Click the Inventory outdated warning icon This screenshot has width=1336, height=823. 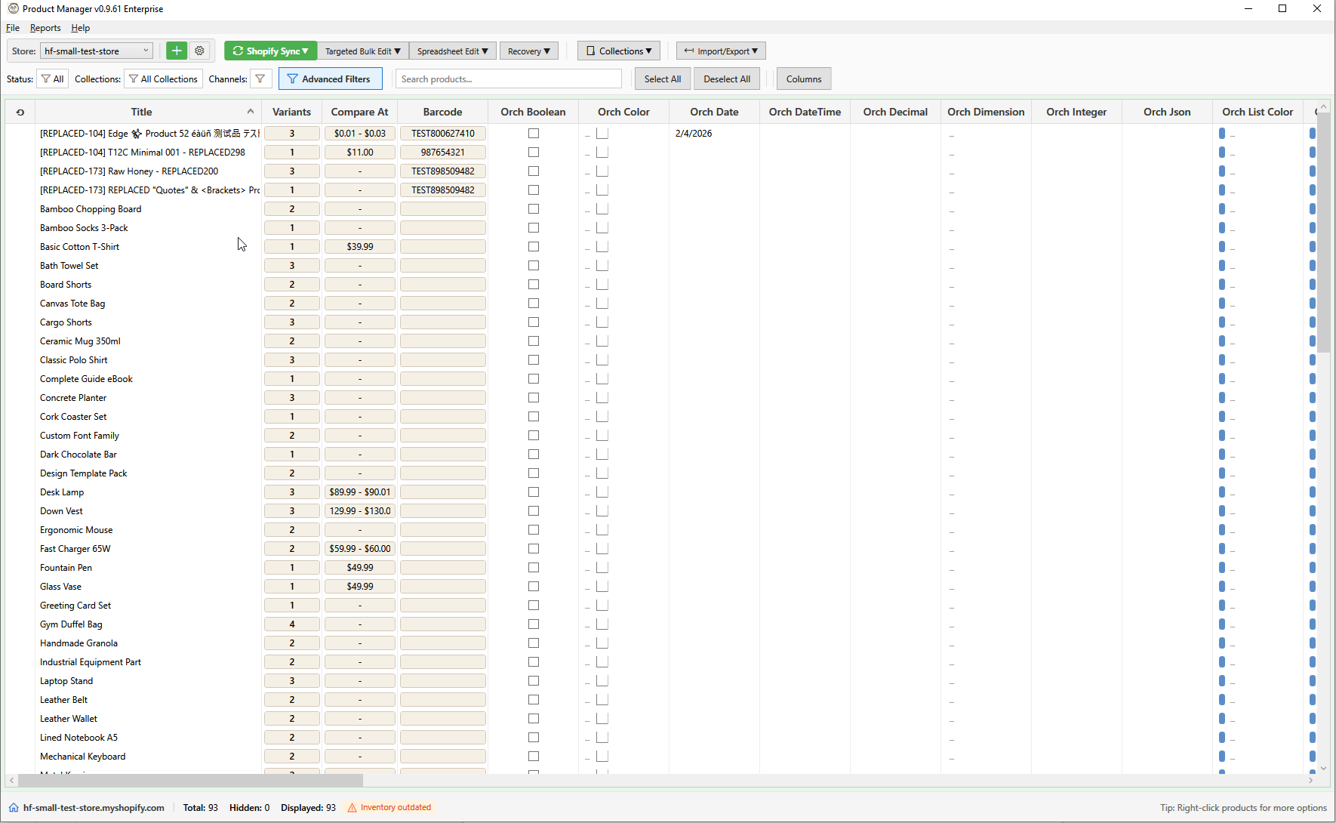click(x=352, y=807)
